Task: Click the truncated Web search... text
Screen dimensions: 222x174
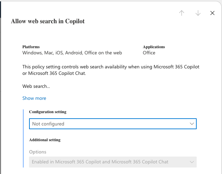Action: pyautogui.click(x=36, y=86)
